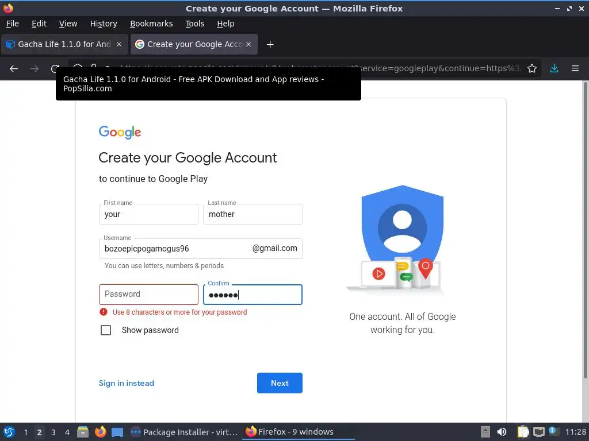Click the tray eject removable media icon
Screen dimensions: 589x441
pos(485,432)
